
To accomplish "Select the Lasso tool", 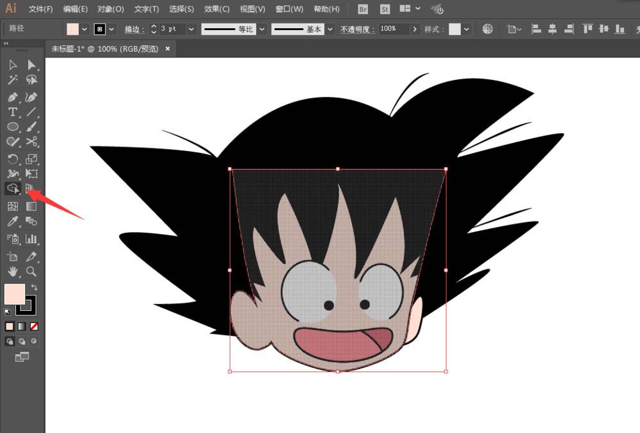I will [31, 80].
